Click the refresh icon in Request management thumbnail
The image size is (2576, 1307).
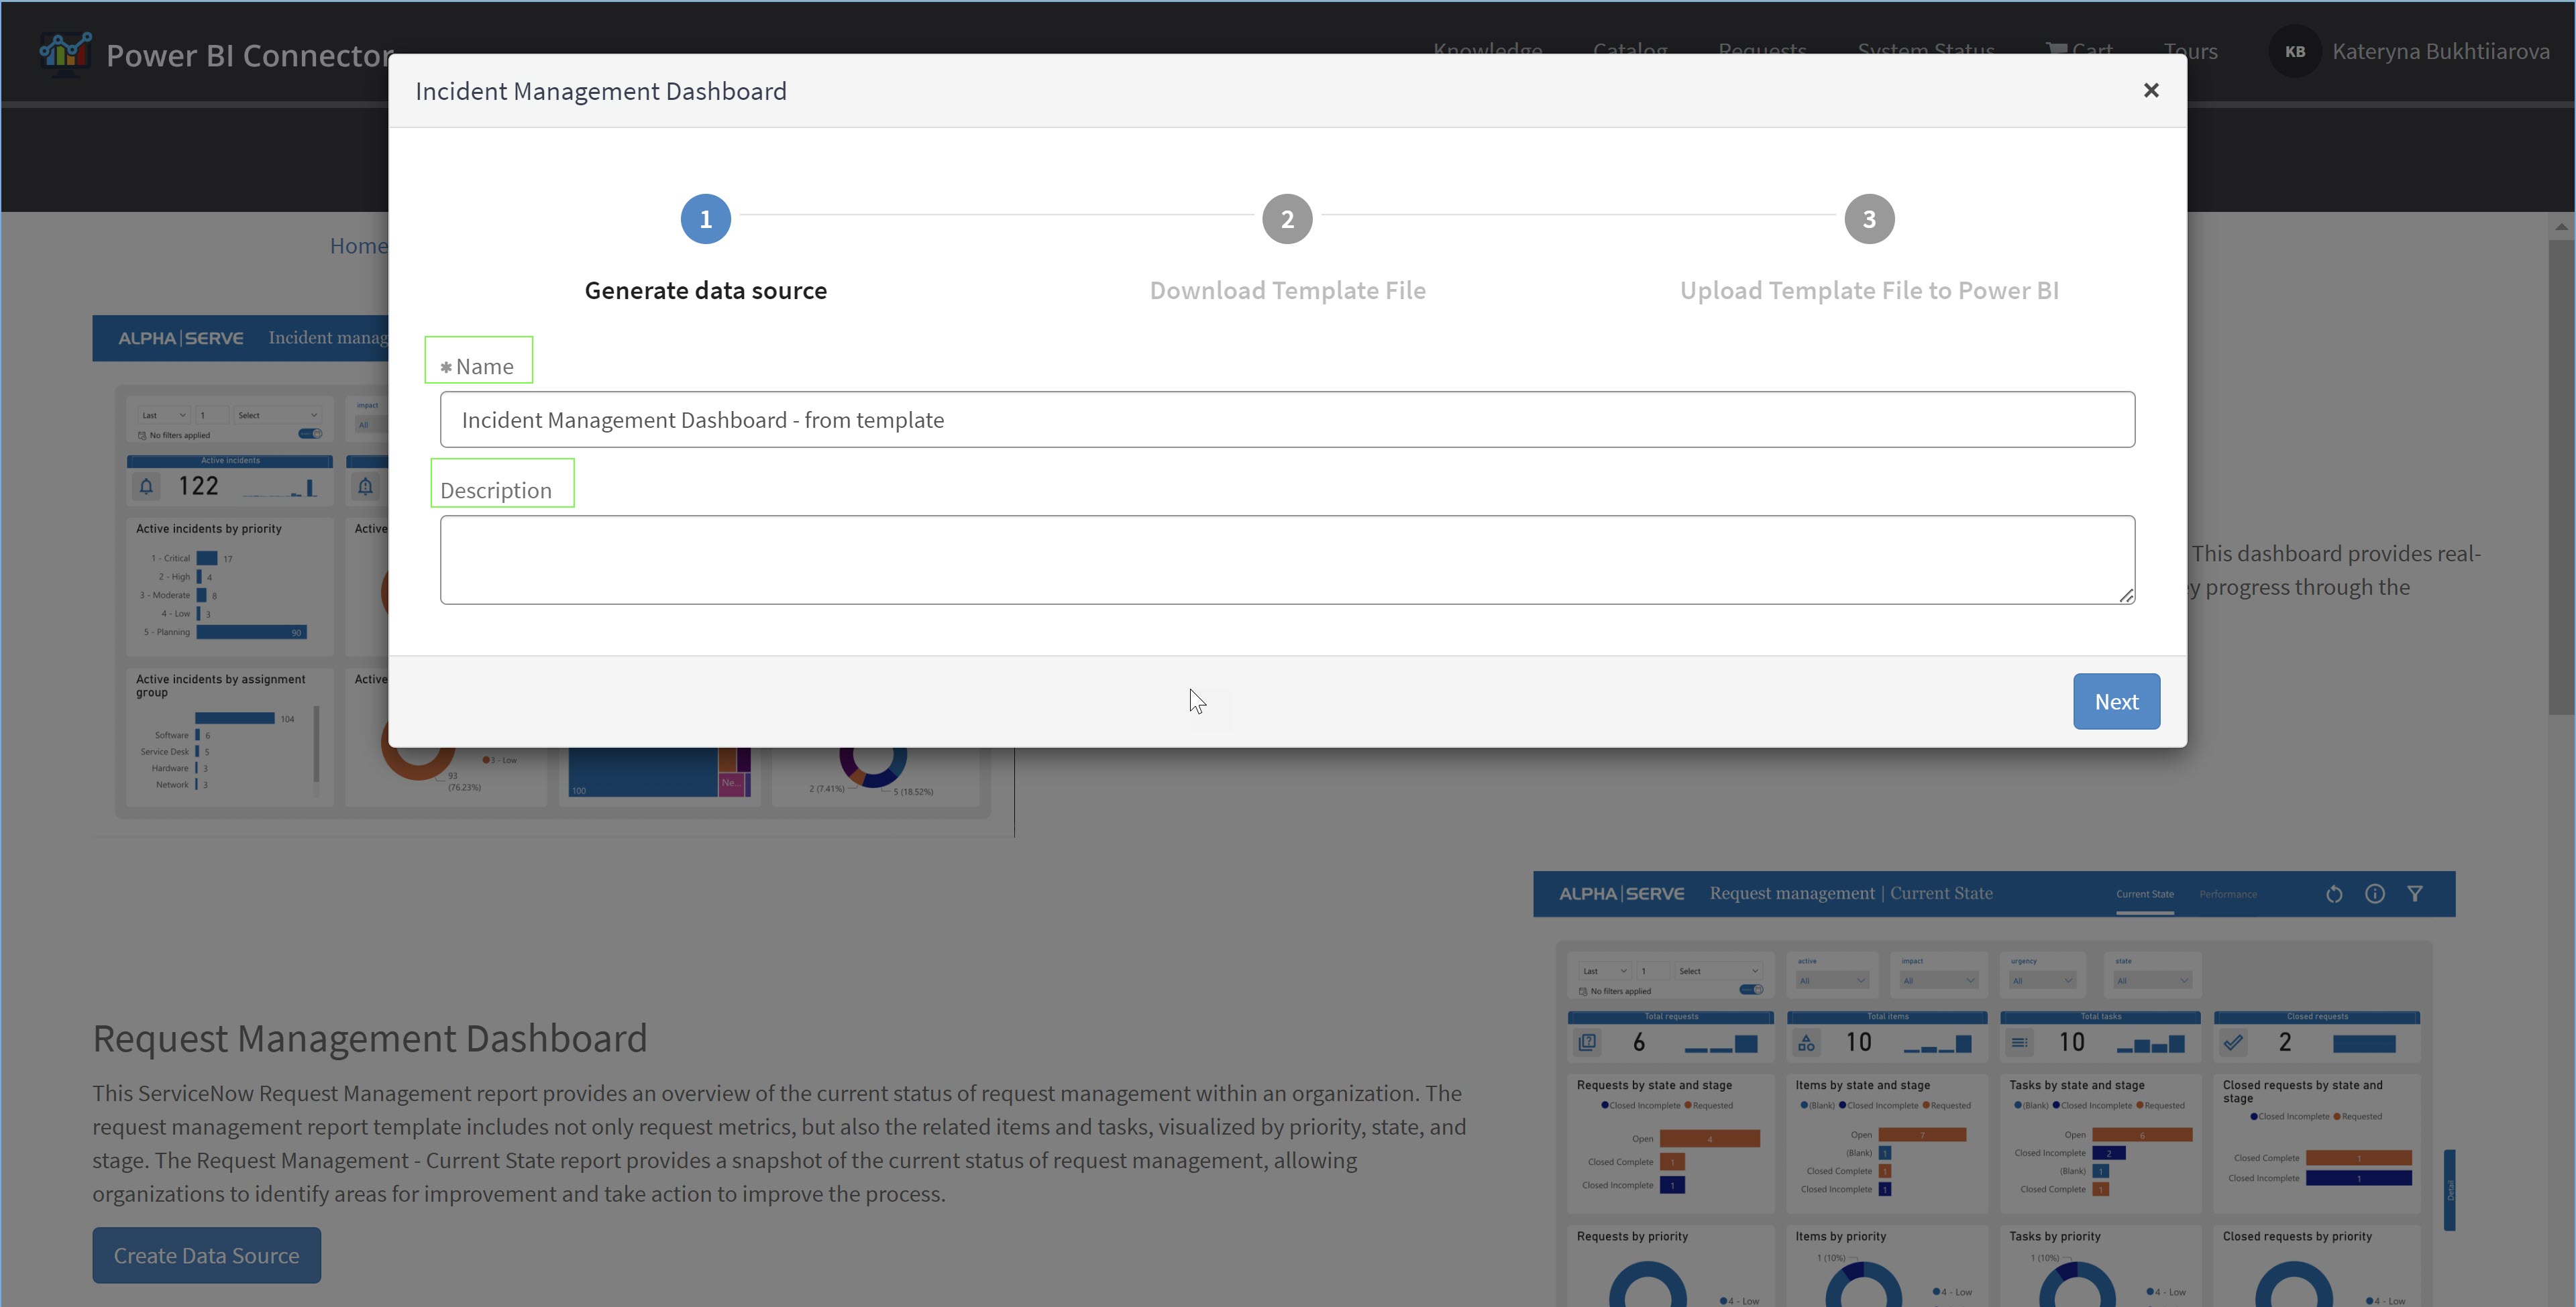point(2333,894)
